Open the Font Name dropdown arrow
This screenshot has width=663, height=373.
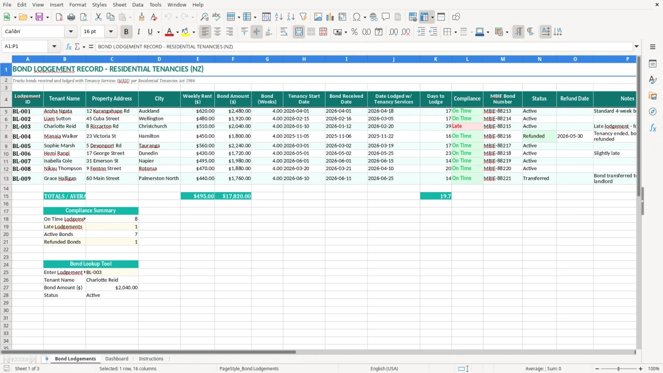click(x=70, y=32)
